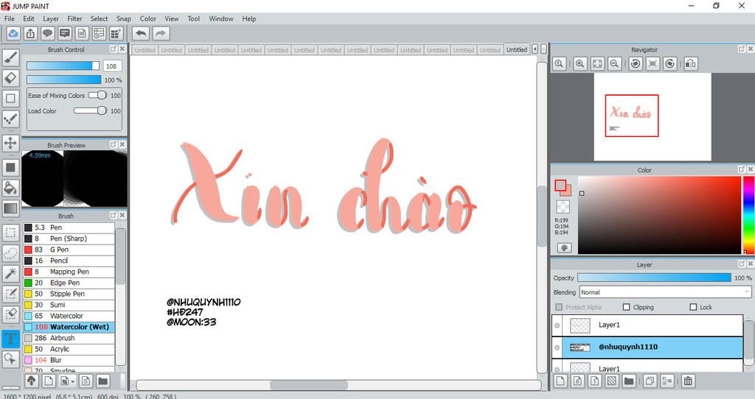
Task: Select the Airbrush brush
Action: point(69,338)
